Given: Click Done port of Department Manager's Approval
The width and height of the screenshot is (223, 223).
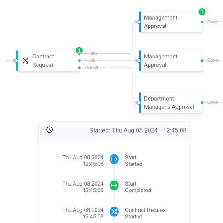Looking at the screenshot, I should click(202, 103).
